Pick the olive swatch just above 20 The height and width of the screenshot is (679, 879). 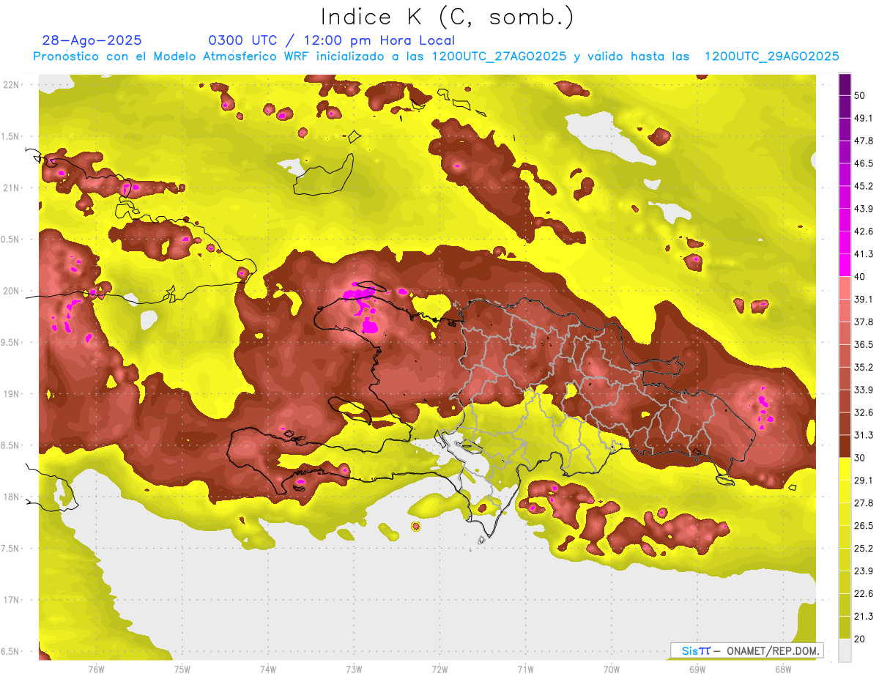[x=845, y=627]
